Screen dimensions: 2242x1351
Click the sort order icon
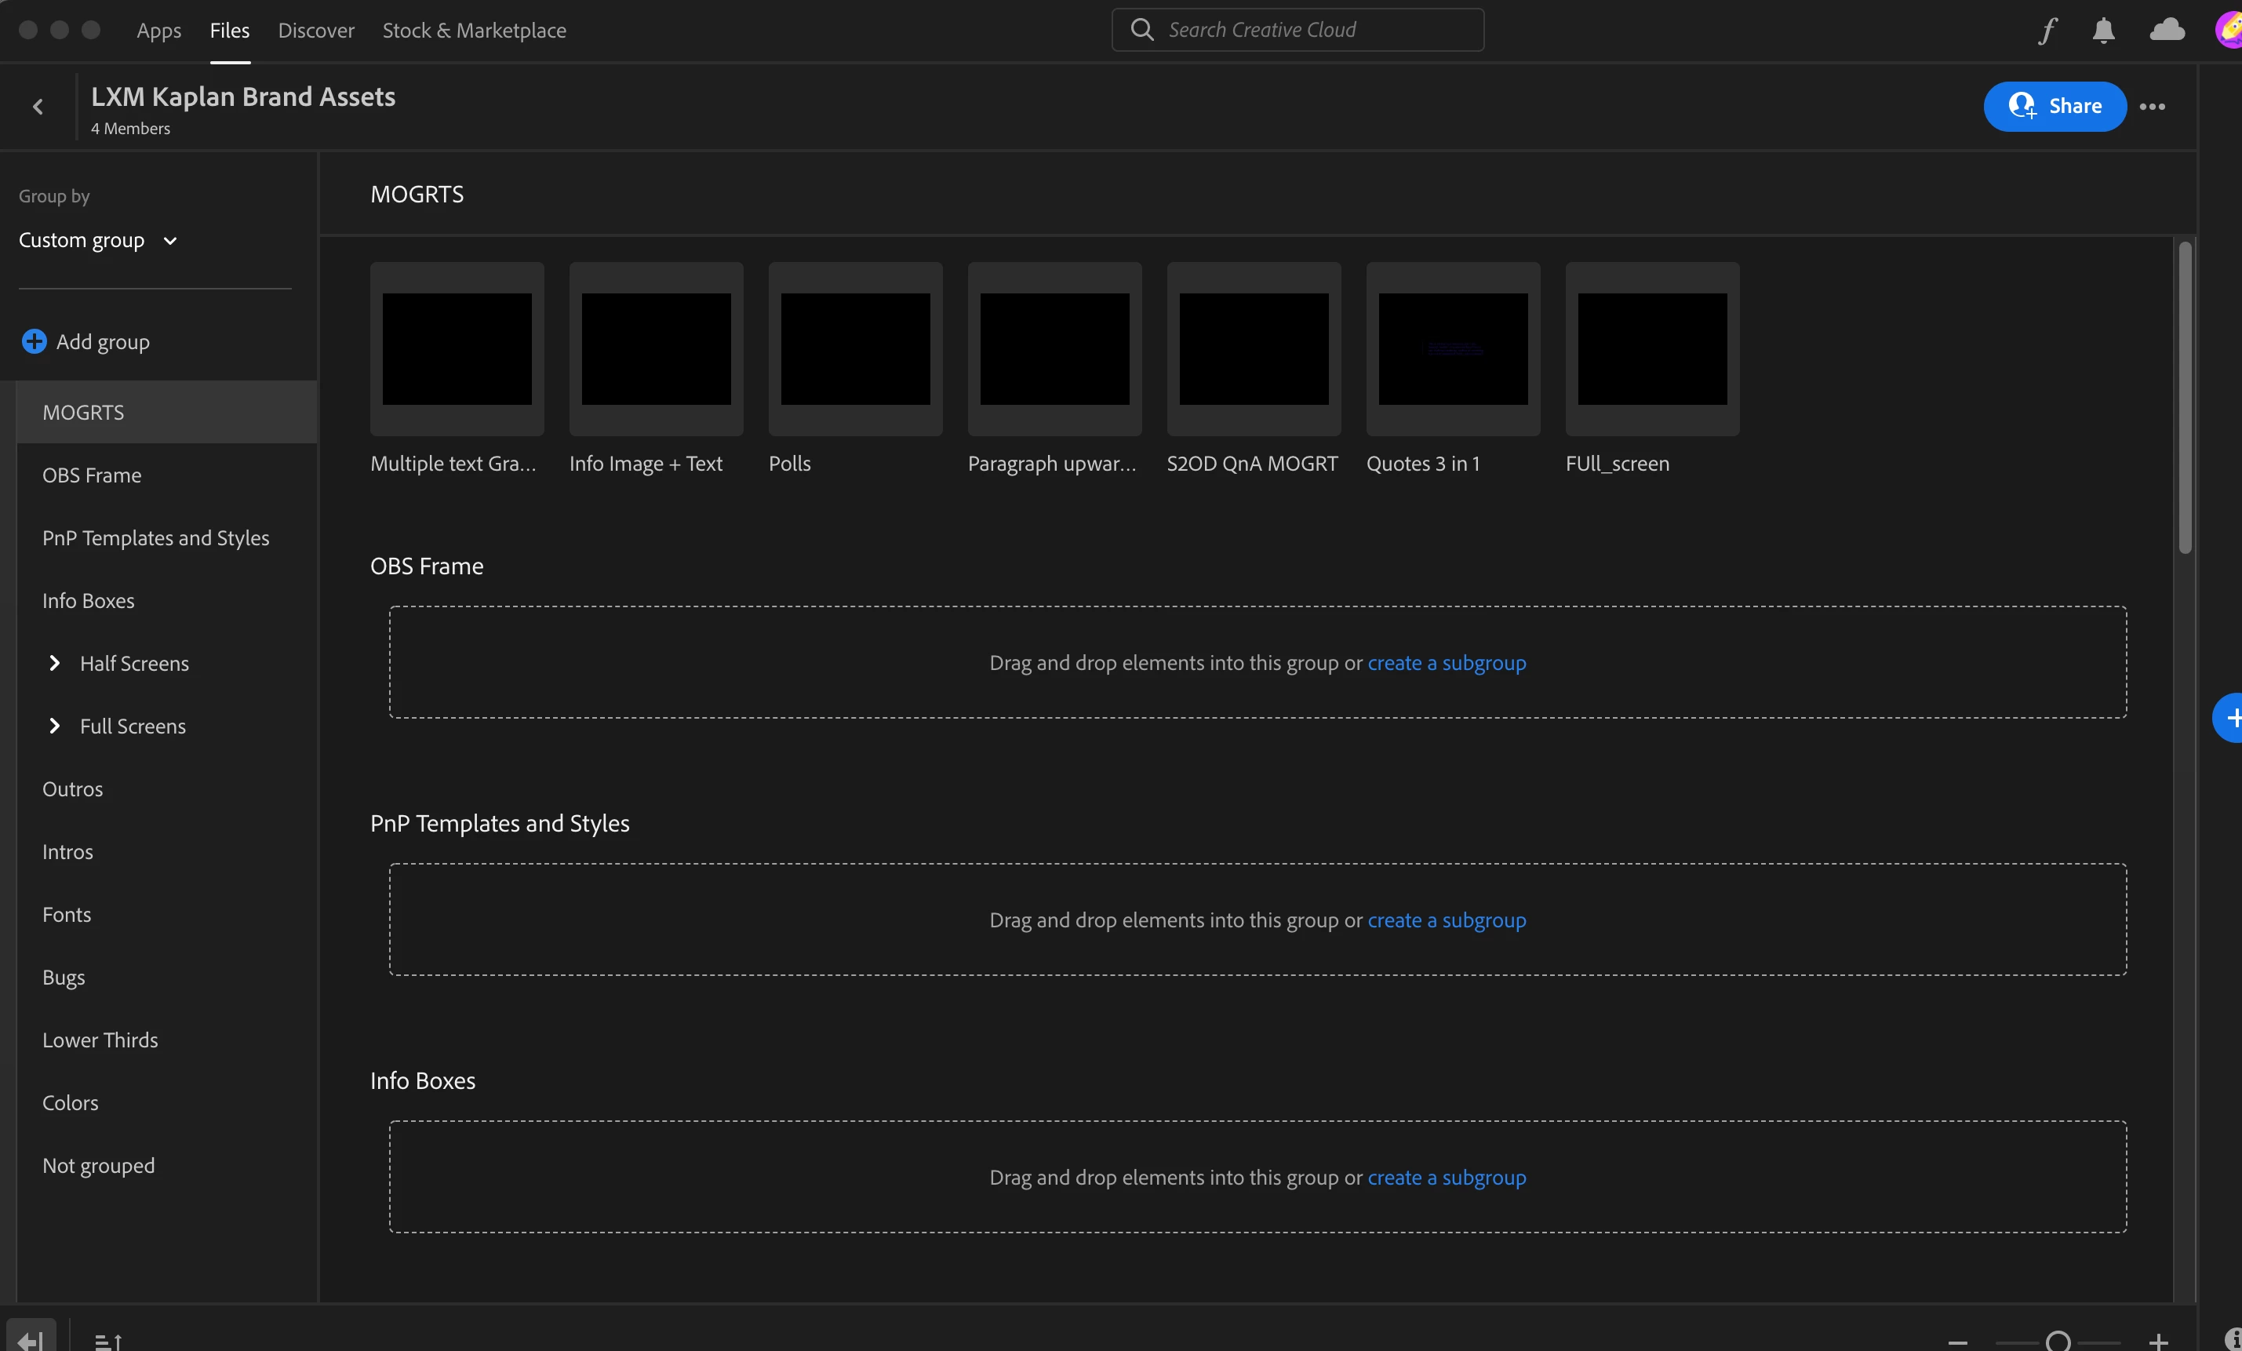107,1340
